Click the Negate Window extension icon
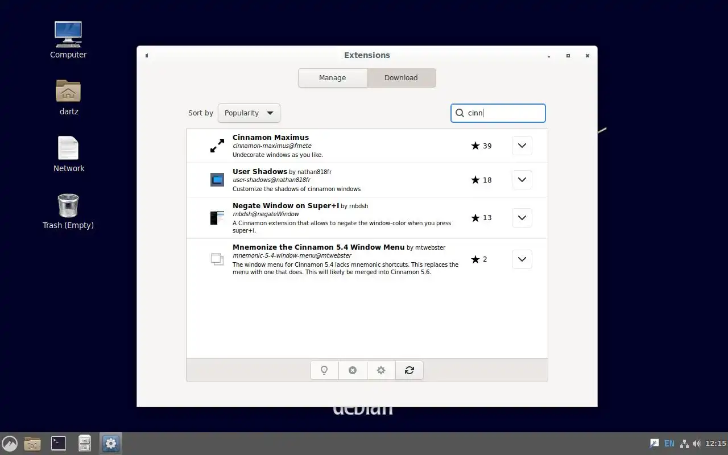Image resolution: width=728 pixels, height=455 pixels. 217,217
